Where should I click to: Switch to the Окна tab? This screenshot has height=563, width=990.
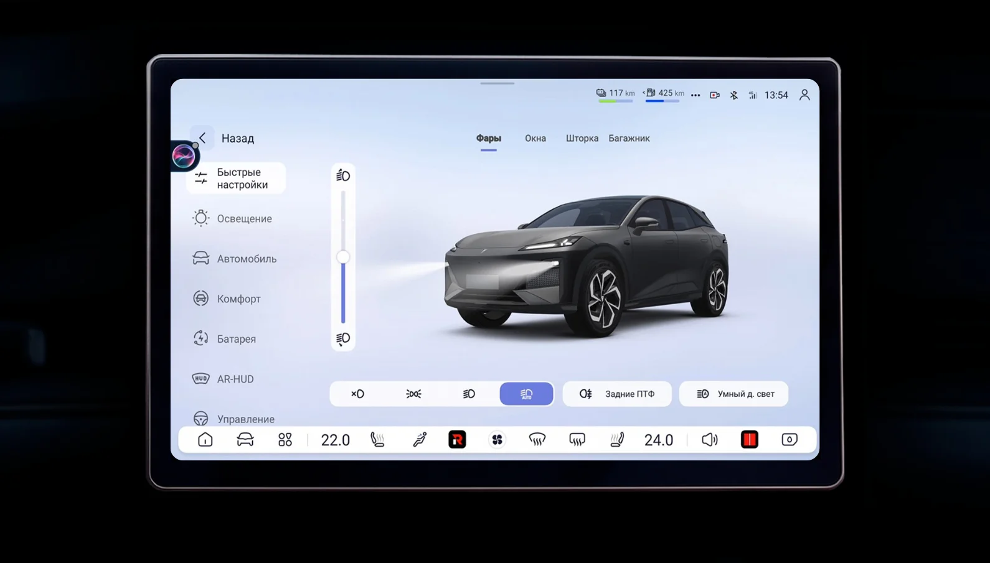pos(535,138)
